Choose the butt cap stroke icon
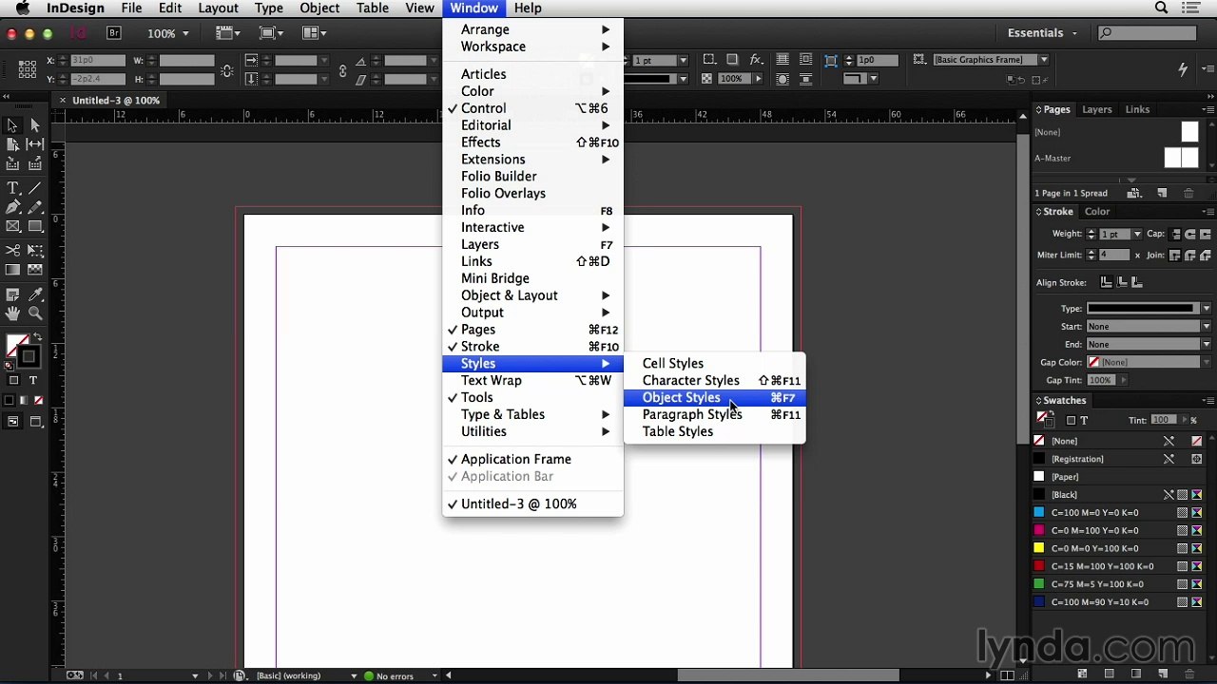The height and width of the screenshot is (684, 1217). click(x=1176, y=234)
